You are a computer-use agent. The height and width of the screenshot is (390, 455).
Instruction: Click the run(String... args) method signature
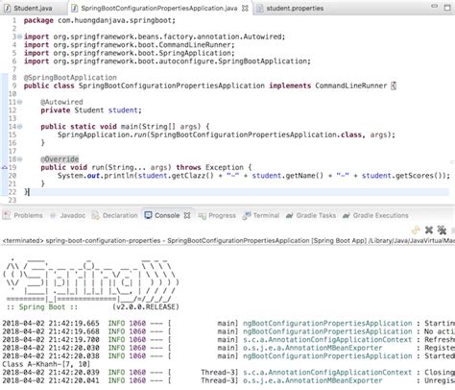(x=146, y=167)
